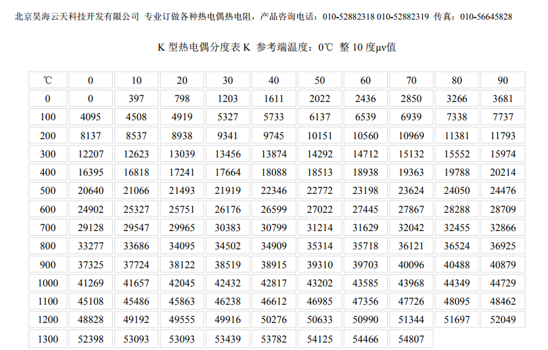
Task: Select the value 44349
Action: click(x=457, y=283)
